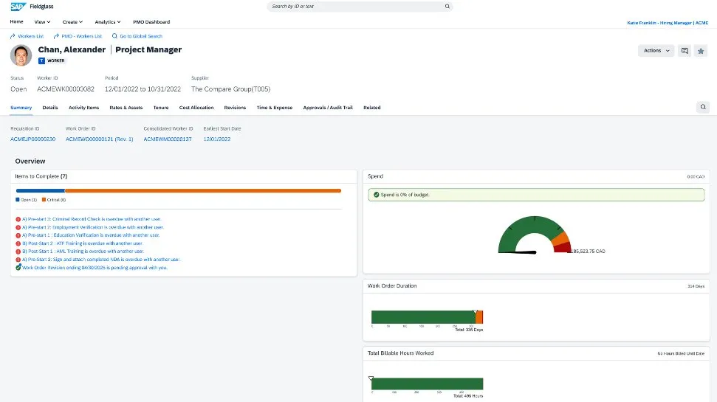The image size is (717, 402).
Task: Open requisition ACMEJP00000230 link
Action: 33,139
